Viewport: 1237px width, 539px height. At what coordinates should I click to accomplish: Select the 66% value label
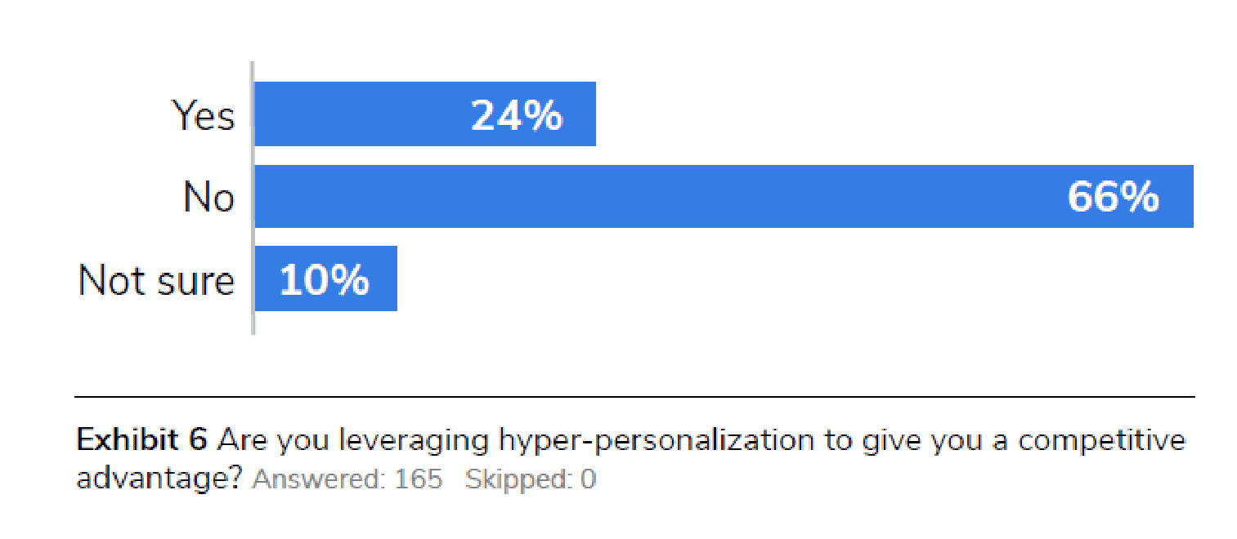pos(1114,198)
